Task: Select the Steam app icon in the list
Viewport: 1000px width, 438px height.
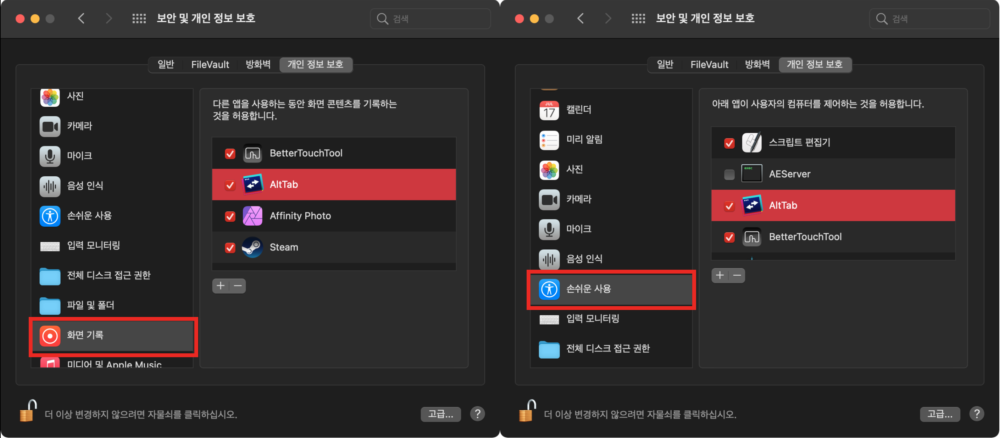Action: tap(252, 248)
